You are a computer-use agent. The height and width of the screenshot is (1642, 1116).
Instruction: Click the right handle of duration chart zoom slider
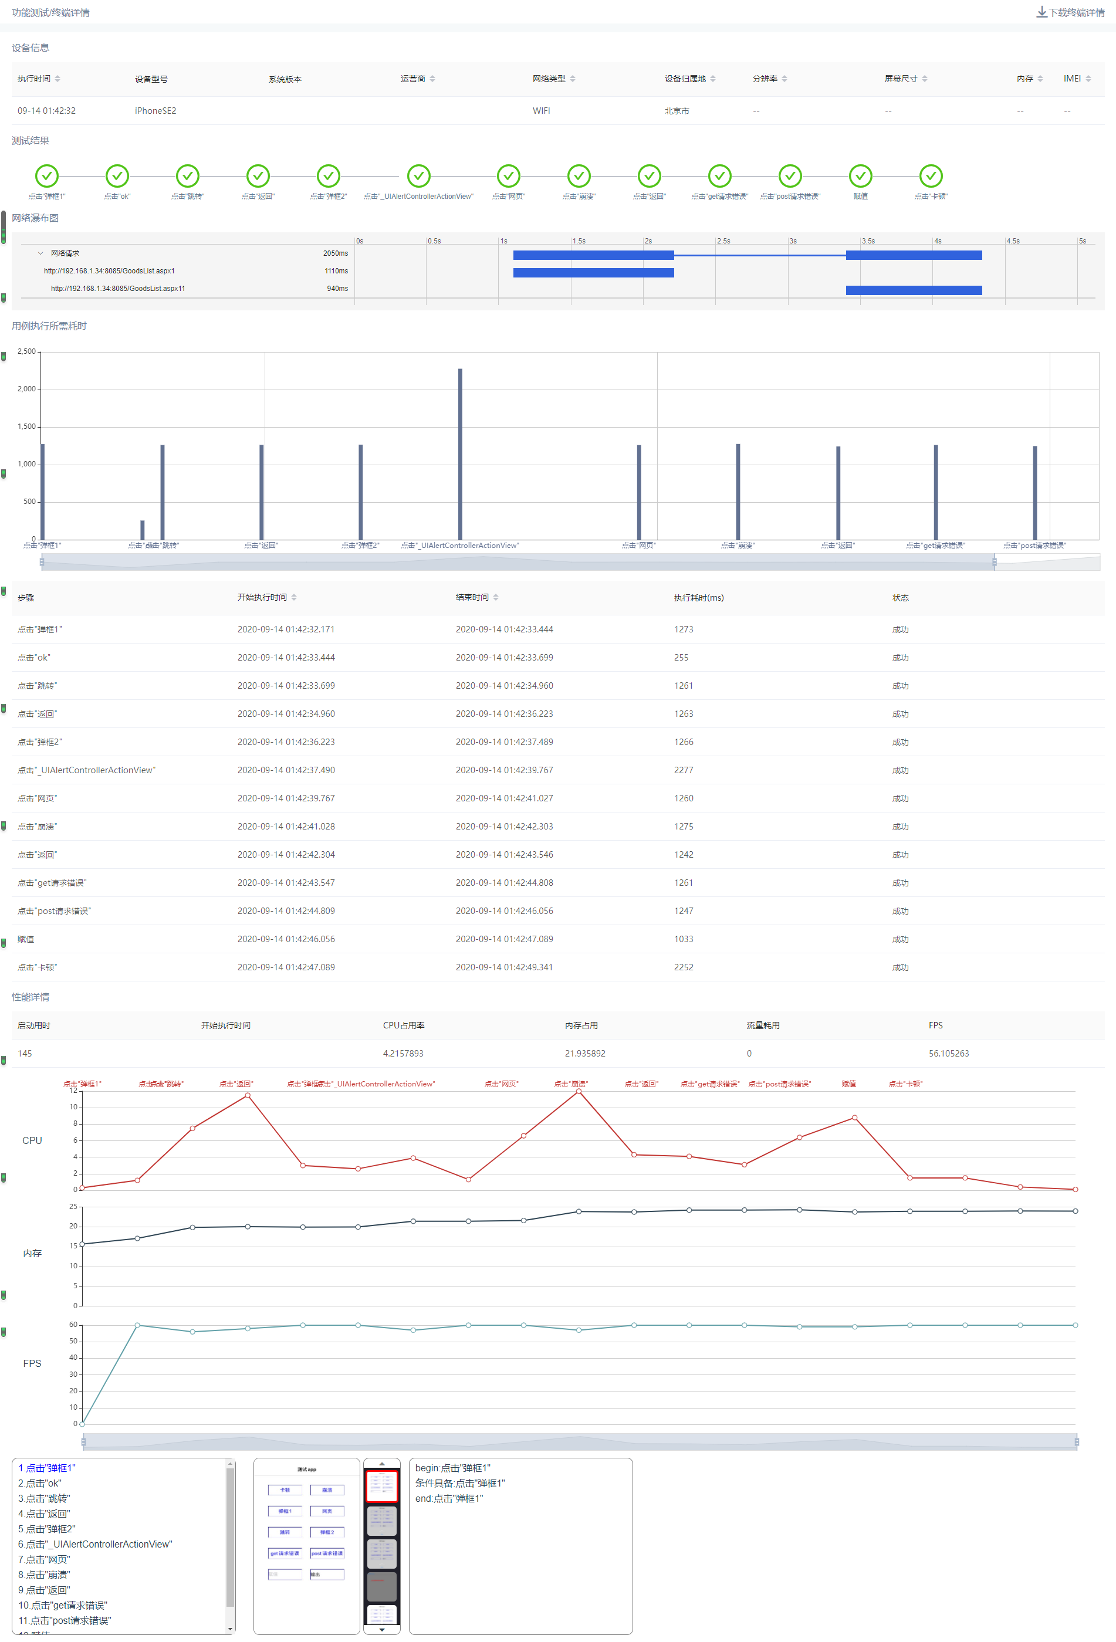[x=994, y=563]
